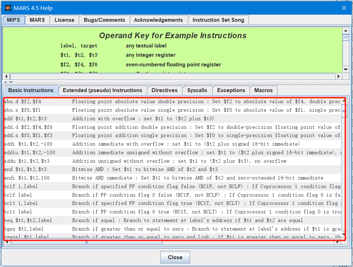Image resolution: width=353 pixels, height=267 pixels.
Task: Switch to the MIPS tab
Action: coord(14,20)
